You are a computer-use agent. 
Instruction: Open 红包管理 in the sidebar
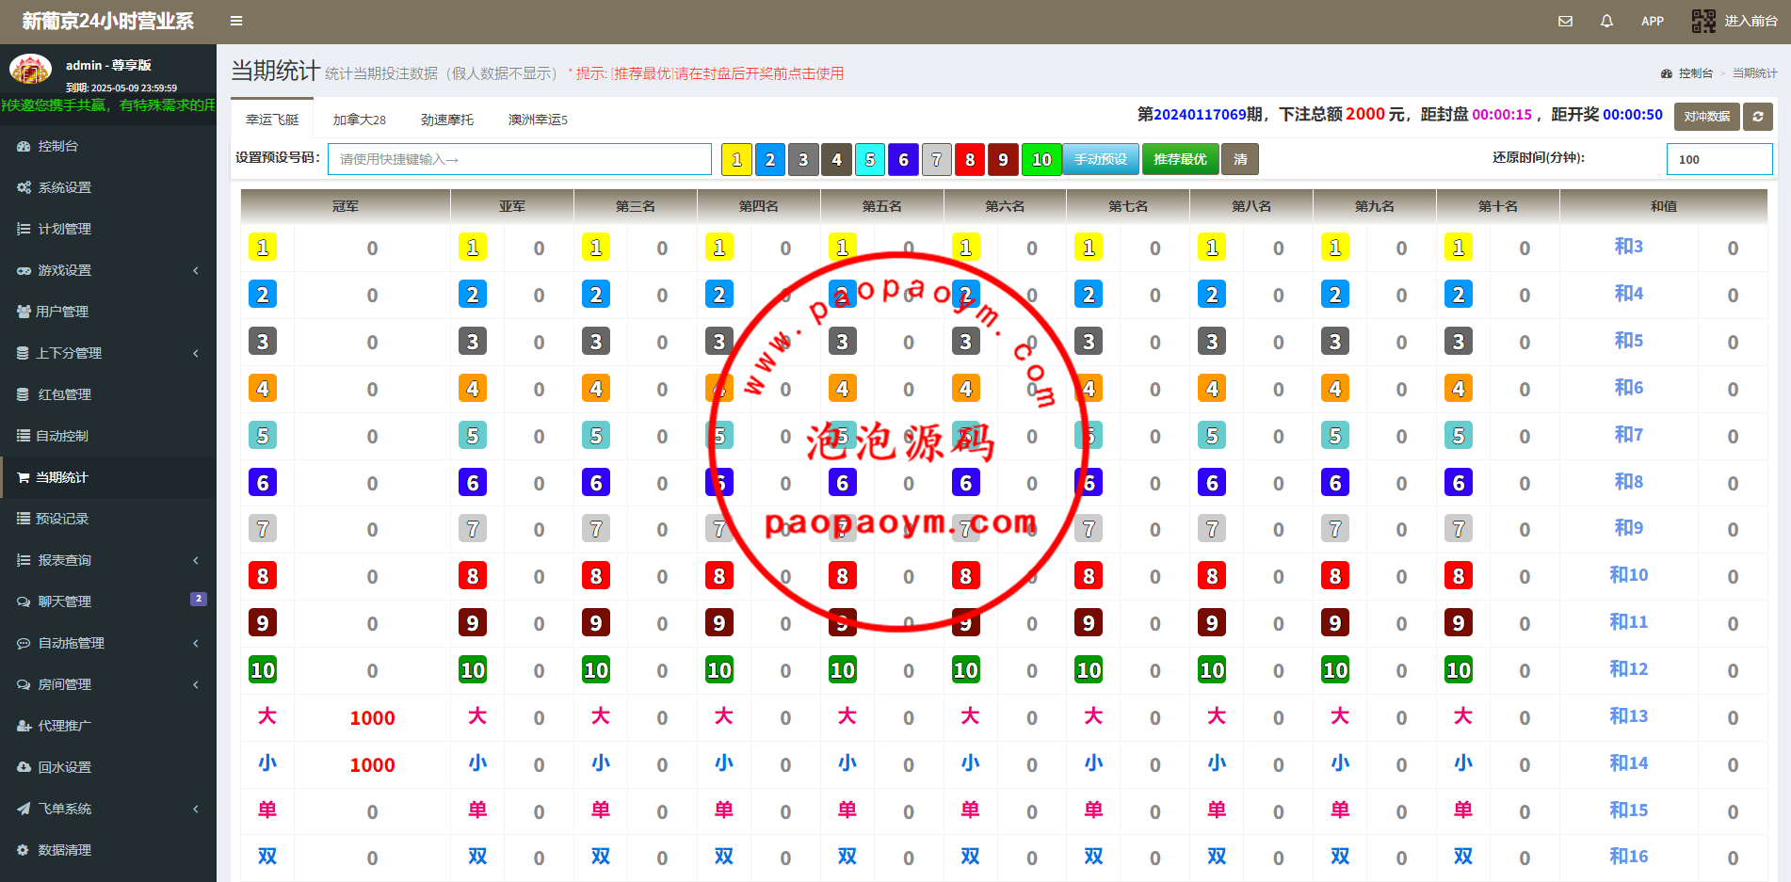coord(64,394)
